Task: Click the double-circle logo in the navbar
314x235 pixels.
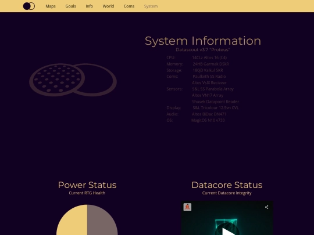Action: [29, 6]
